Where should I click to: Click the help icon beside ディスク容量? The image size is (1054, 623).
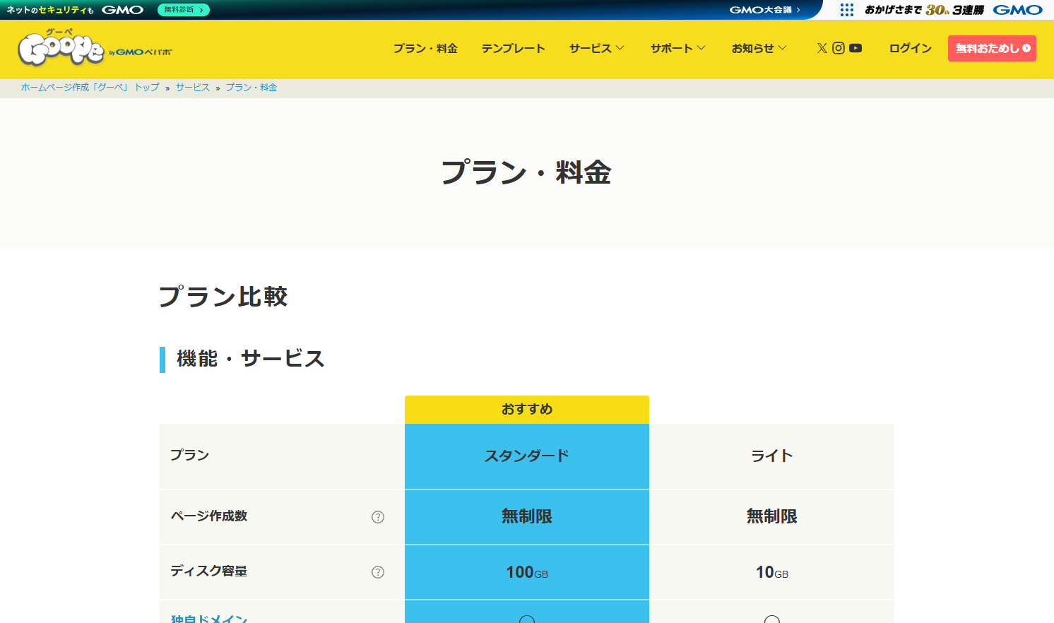click(x=379, y=572)
